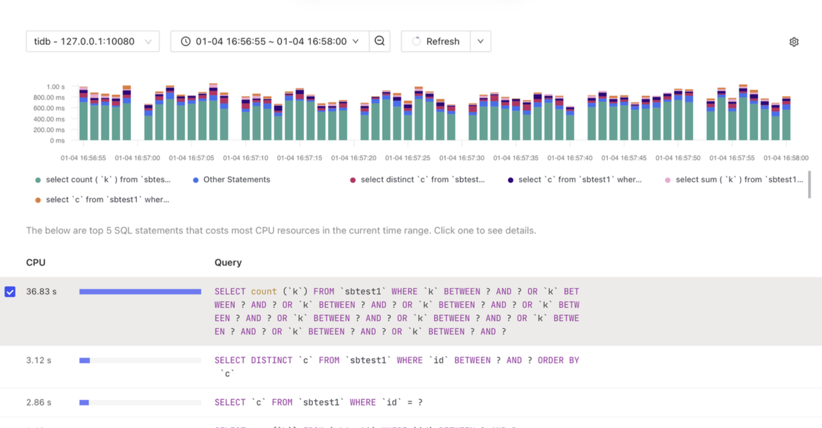Open the tidb 127.0.0.1:10080 instance dropdown
Screen dimensions: 822x428
tap(93, 41)
